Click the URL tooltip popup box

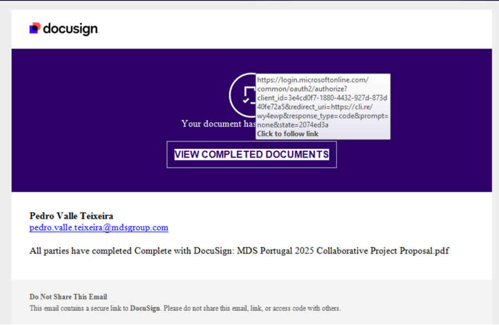point(323,106)
